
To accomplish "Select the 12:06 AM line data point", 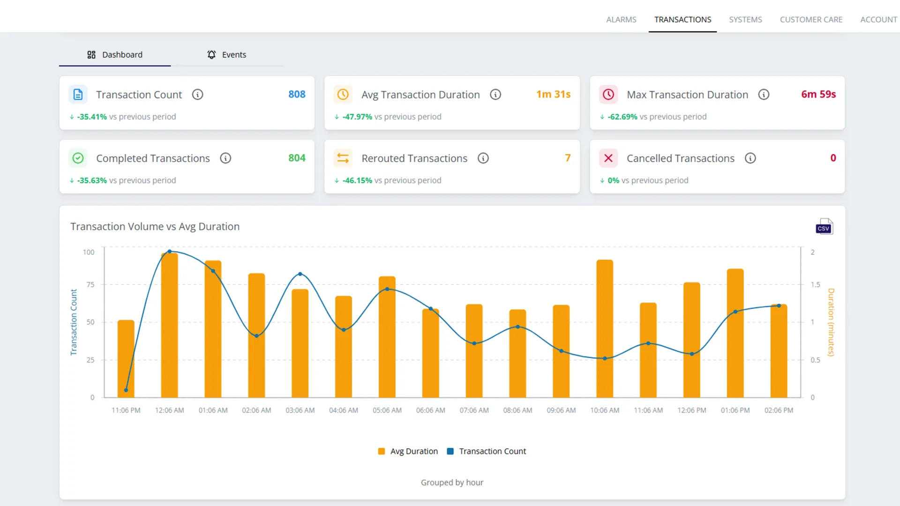I will click(170, 252).
